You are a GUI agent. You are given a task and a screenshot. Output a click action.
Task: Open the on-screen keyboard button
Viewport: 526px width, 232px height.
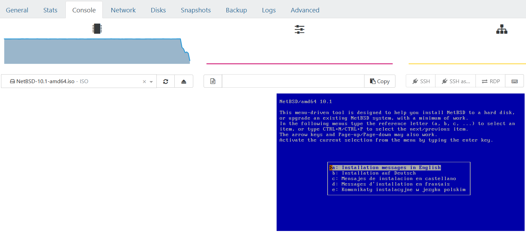coord(514,81)
